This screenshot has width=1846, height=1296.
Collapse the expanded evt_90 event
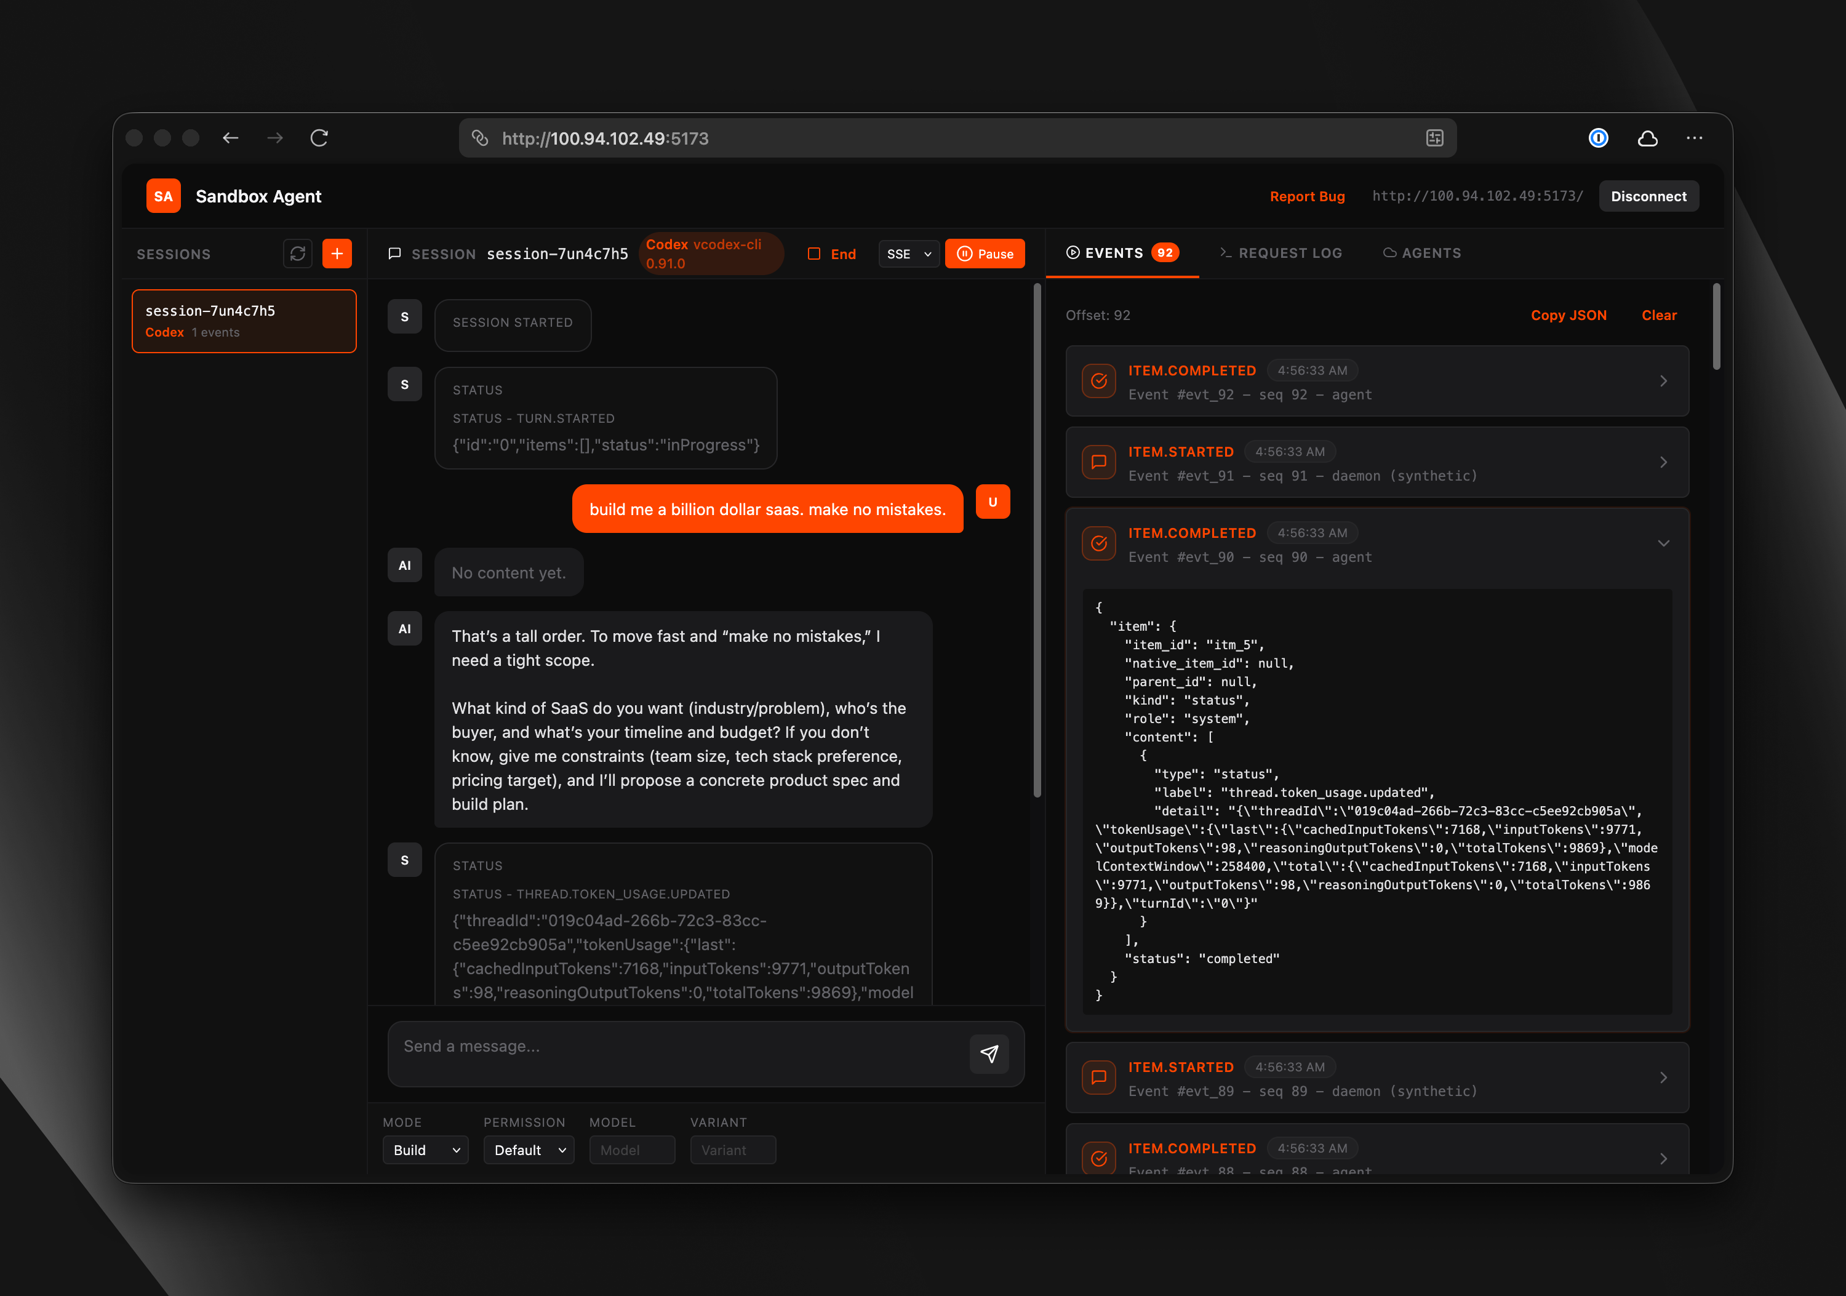click(1663, 544)
